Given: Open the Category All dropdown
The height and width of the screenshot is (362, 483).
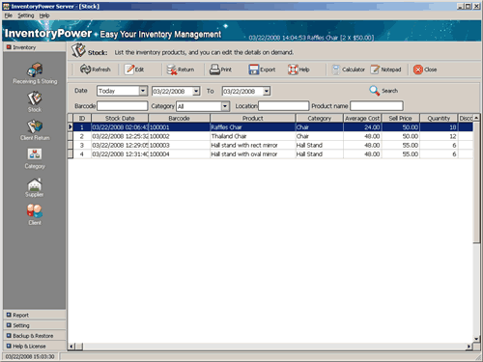Looking at the screenshot, I should (225, 106).
